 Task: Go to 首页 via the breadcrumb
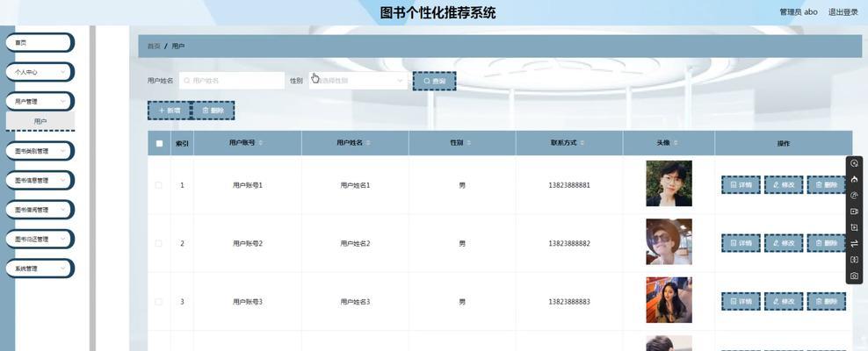pos(154,47)
